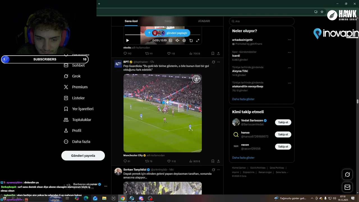Show more follow suggestions Daha fazla göster
This screenshot has width=359, height=202.
pos(243,158)
